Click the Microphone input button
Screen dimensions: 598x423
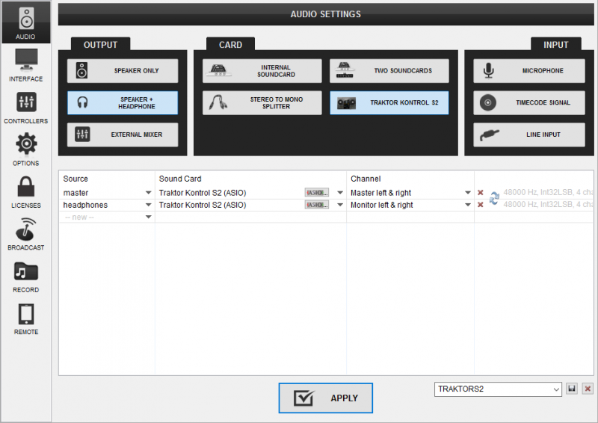[x=528, y=71]
